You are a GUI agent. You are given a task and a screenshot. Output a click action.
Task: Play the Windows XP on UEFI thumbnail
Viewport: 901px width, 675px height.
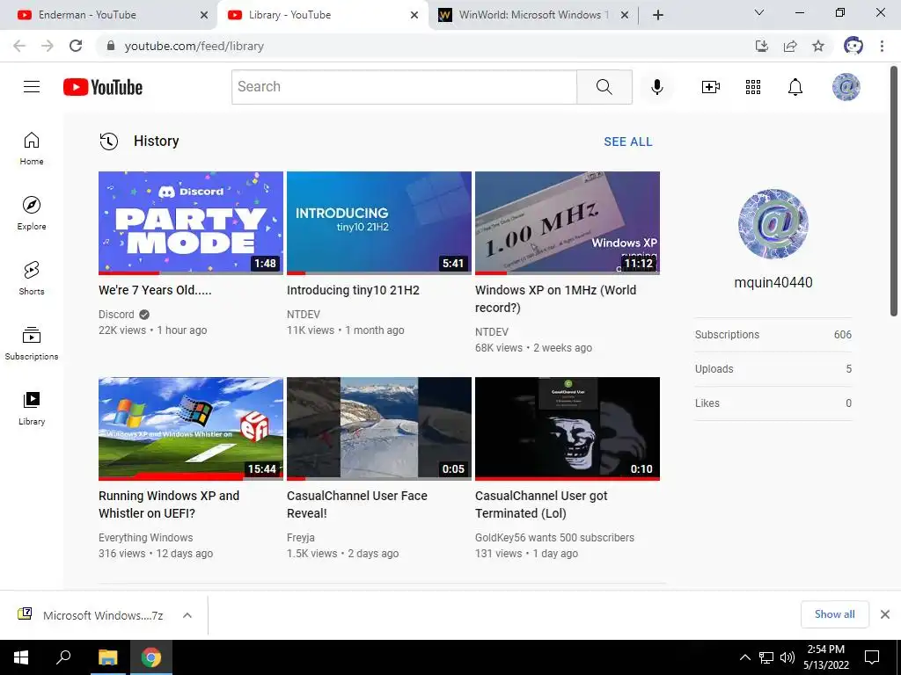pyautogui.click(x=191, y=428)
